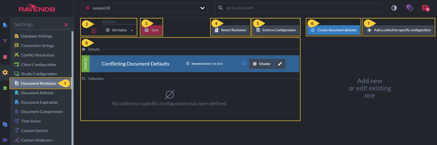This screenshot has height=145, width=437.
Task: Click Enforce Configuration button
Action: tap(276, 30)
